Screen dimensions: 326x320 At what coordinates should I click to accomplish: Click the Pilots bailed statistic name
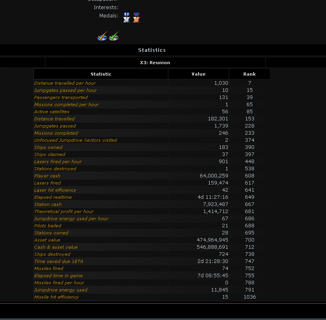[48, 226]
